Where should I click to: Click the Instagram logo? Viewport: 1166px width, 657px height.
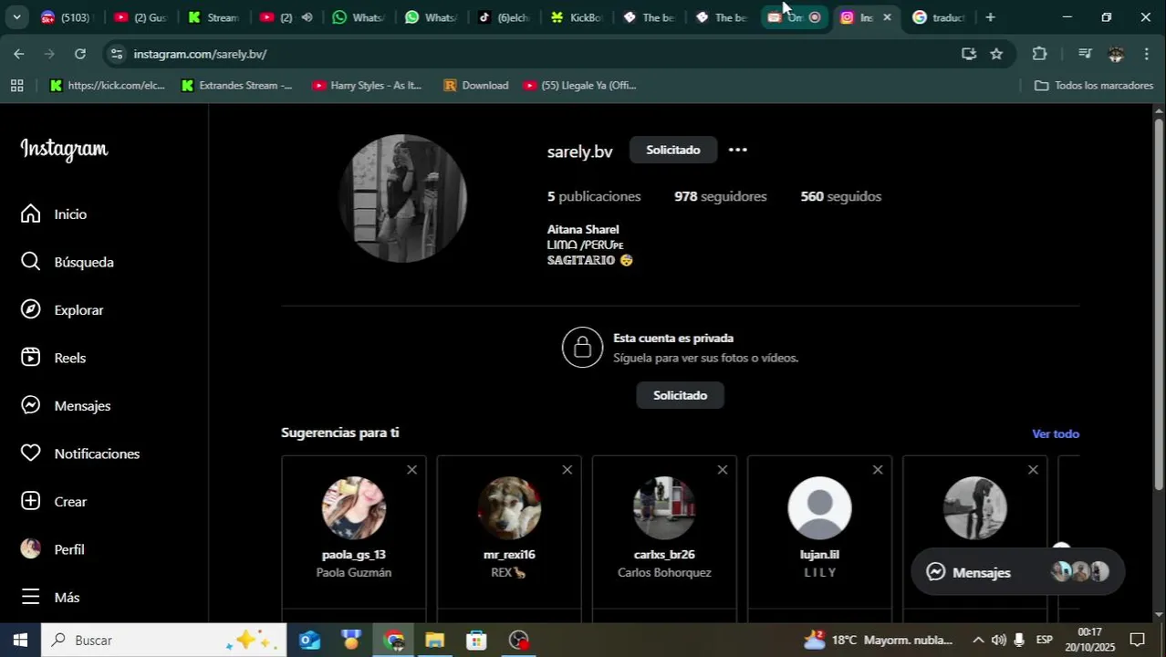64,149
